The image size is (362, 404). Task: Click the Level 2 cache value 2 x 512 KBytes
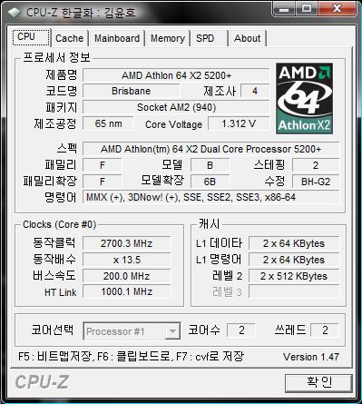[294, 276]
